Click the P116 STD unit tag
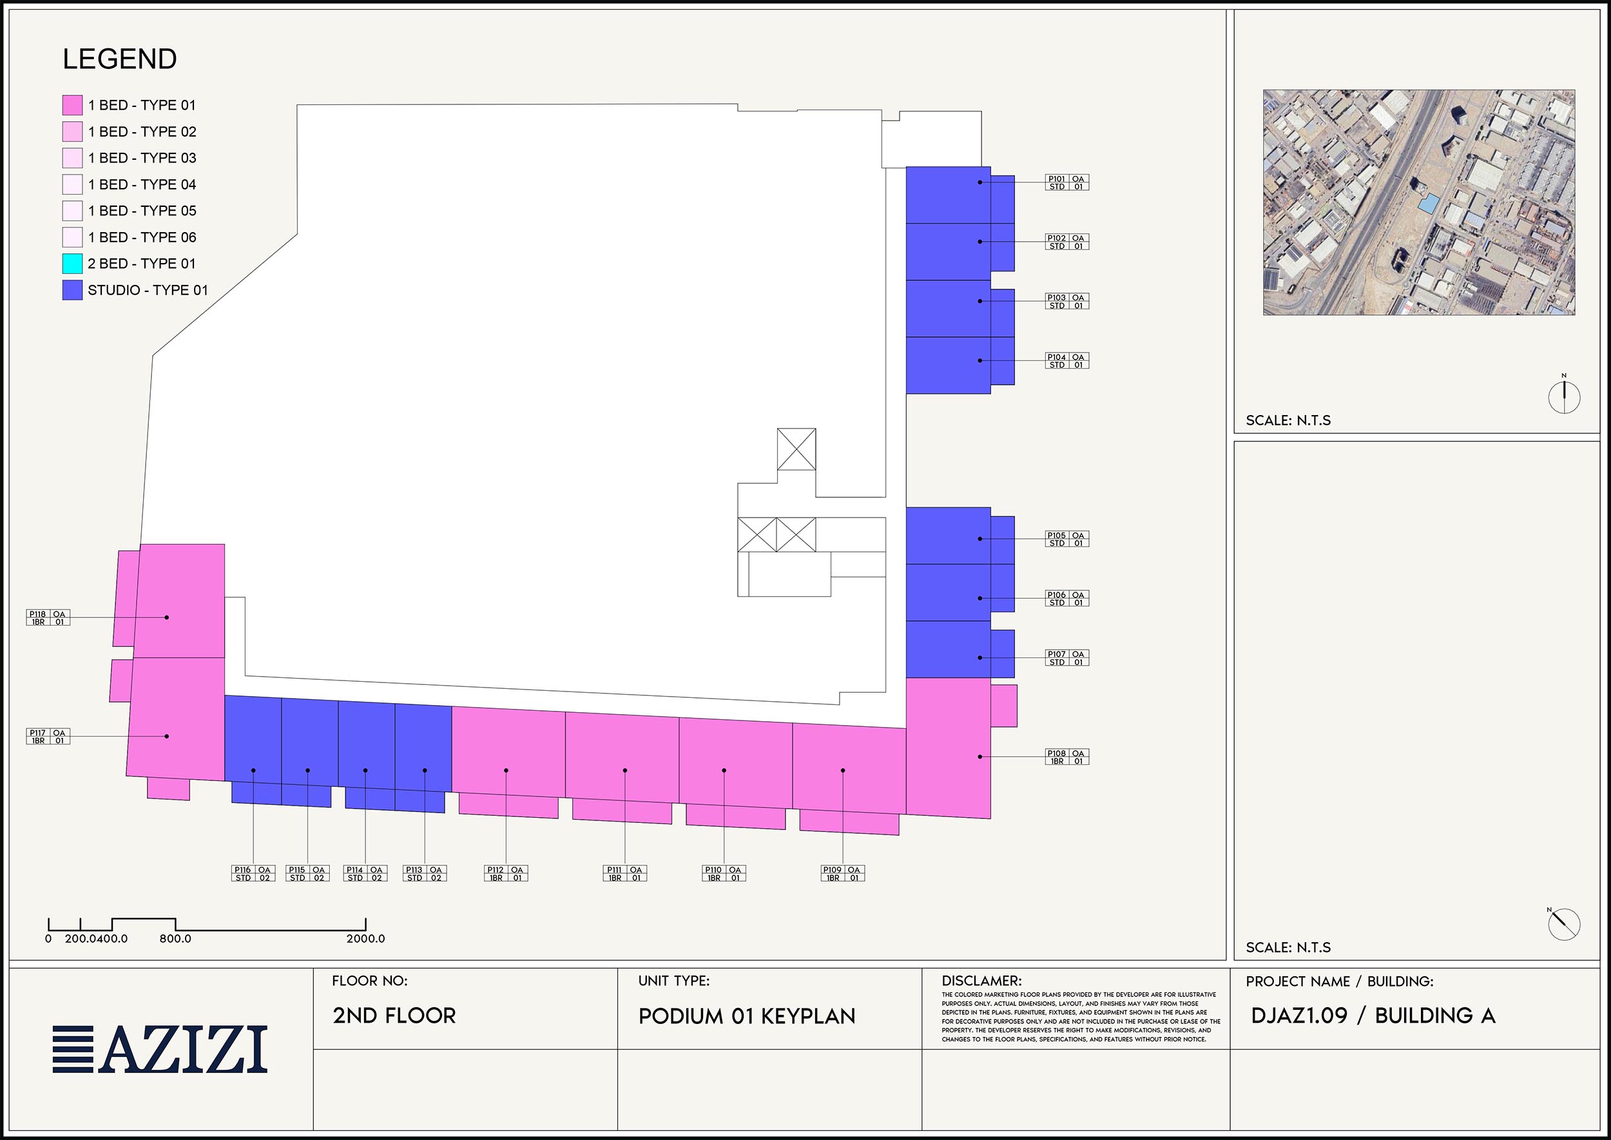This screenshot has width=1611, height=1140. coord(253,873)
